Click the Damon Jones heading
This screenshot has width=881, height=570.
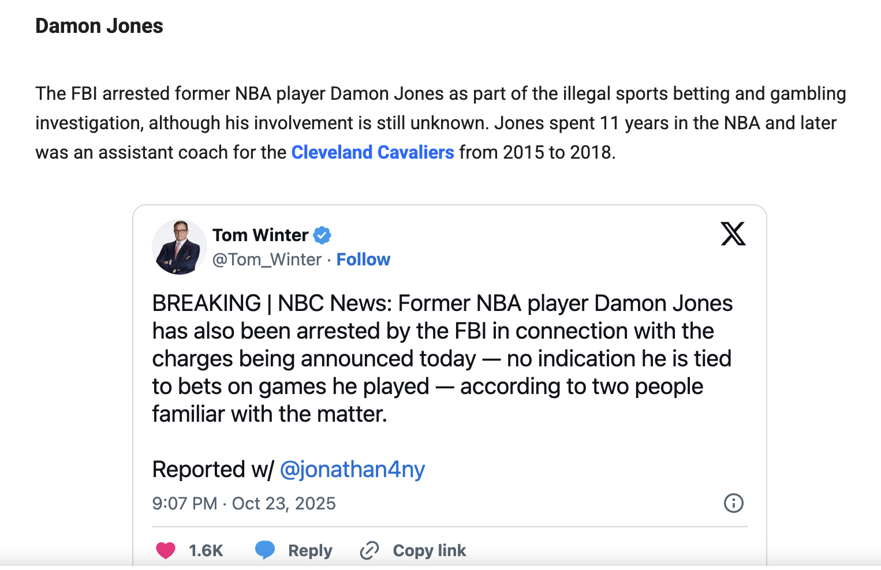(x=99, y=26)
